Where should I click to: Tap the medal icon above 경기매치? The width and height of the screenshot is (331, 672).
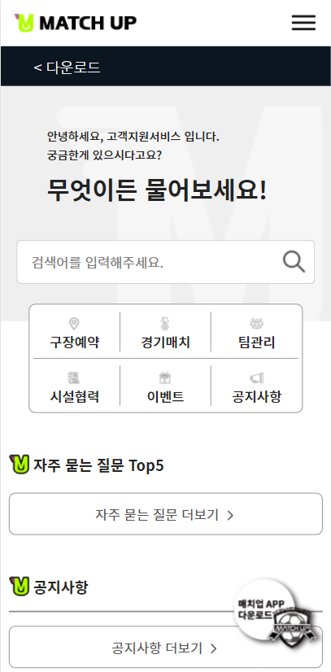(x=165, y=324)
